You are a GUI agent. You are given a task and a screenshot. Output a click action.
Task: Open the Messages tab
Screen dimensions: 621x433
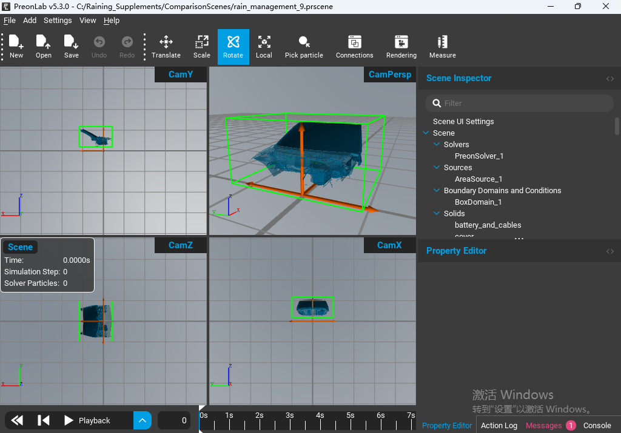click(550, 426)
